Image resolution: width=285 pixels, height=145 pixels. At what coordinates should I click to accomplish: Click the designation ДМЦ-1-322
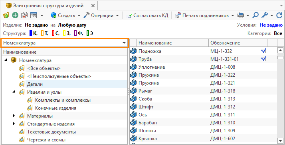pos(223,75)
